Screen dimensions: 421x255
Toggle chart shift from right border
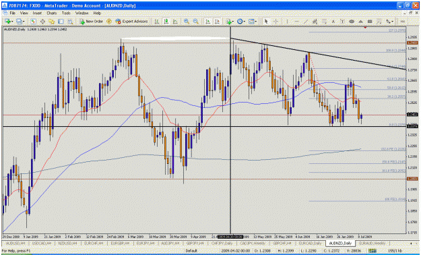coord(217,22)
